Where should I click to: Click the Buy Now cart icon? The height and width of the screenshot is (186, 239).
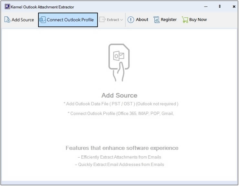pos(185,20)
